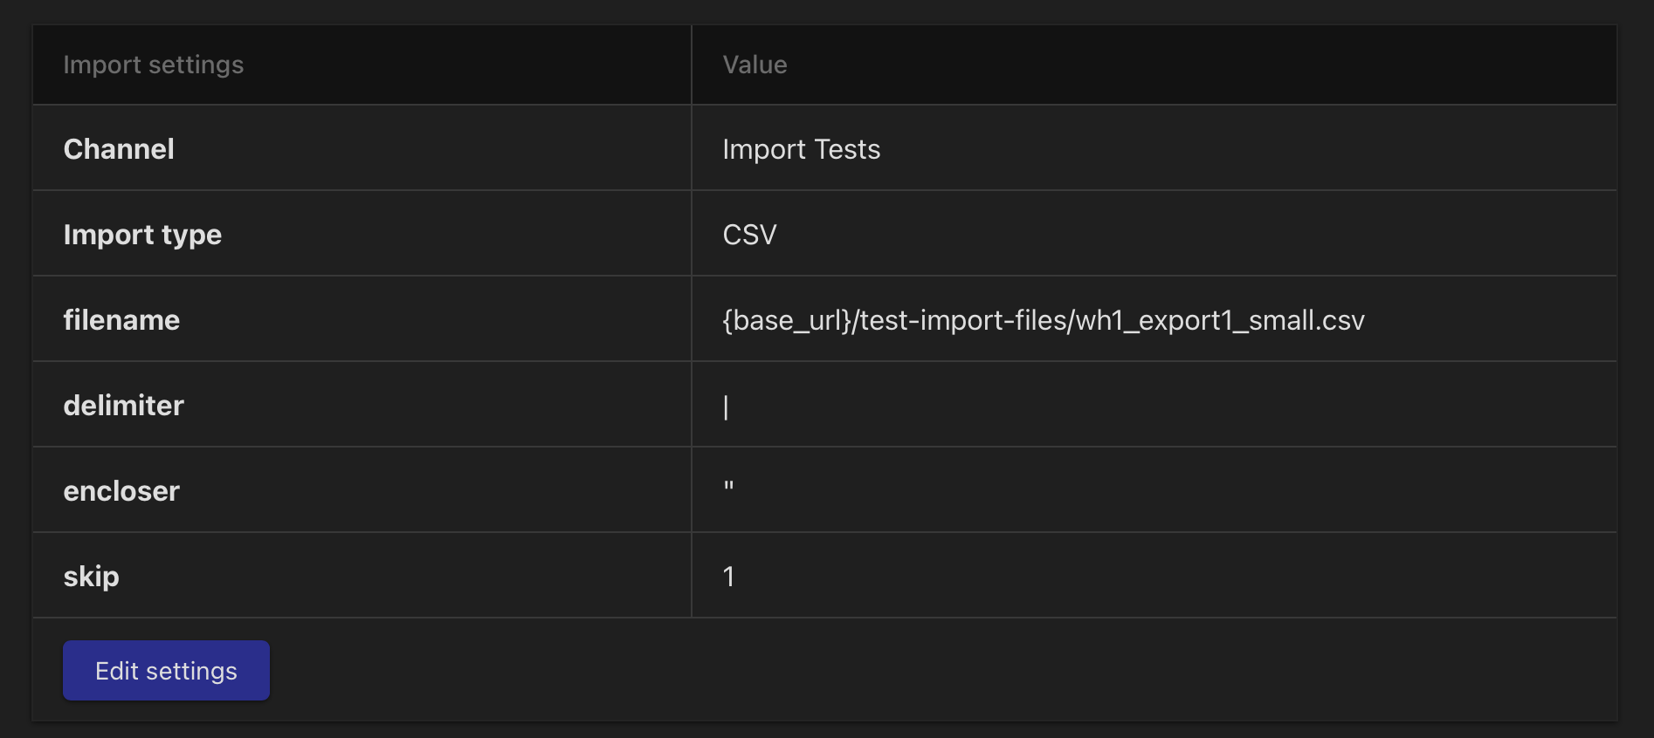This screenshot has width=1654, height=738.
Task: Click empty area of Channel value cell
Action: click(1249, 149)
